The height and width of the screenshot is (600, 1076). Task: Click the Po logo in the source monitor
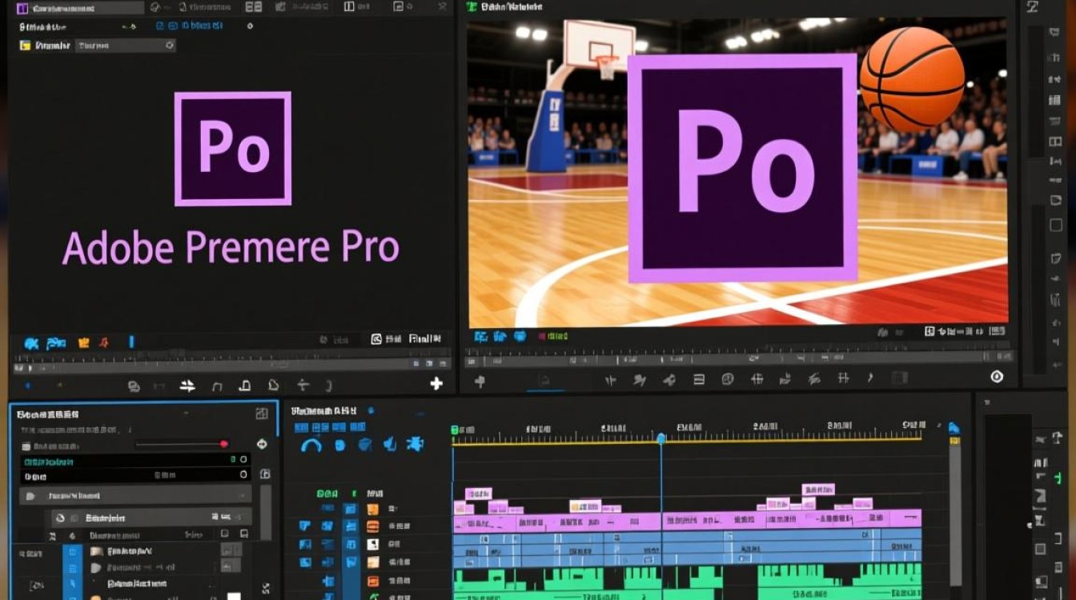(233, 149)
